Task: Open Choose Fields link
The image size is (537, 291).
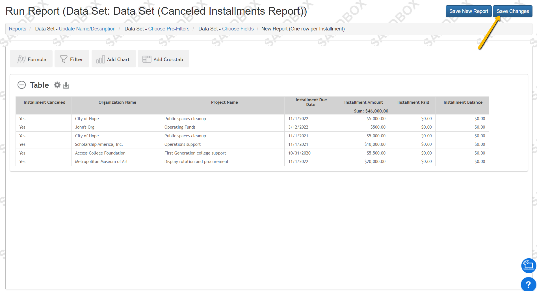Action: pos(238,29)
